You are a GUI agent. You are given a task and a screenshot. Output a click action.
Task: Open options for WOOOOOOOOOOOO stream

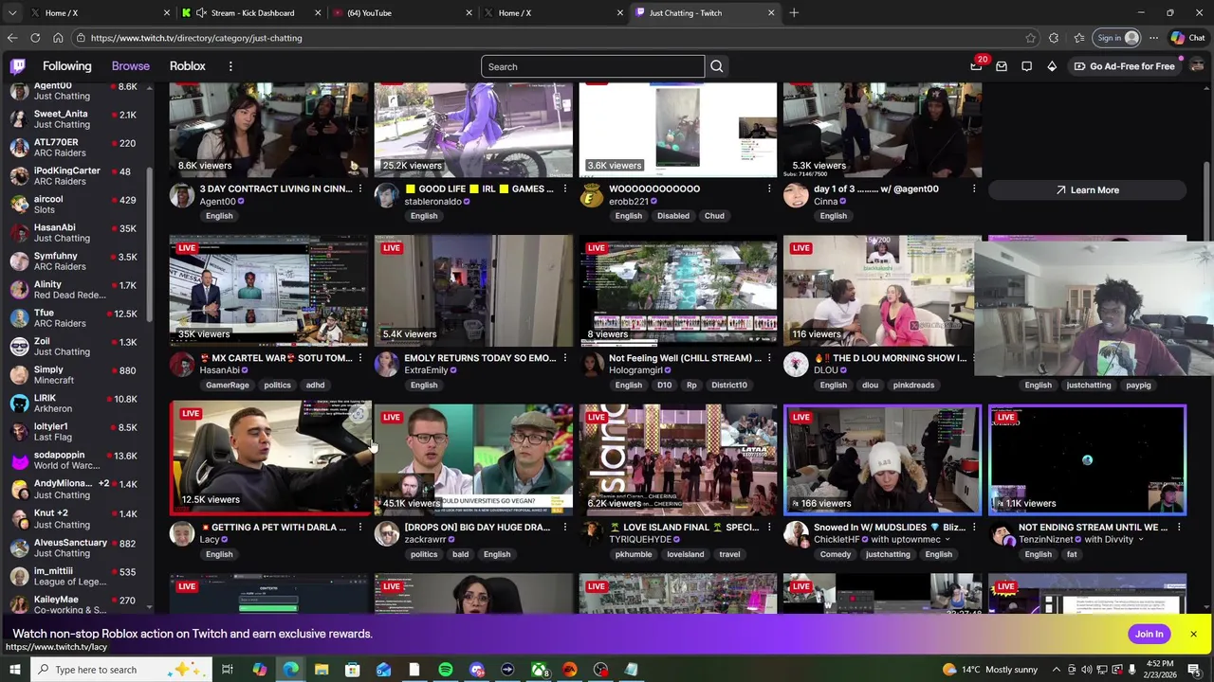pos(769,188)
